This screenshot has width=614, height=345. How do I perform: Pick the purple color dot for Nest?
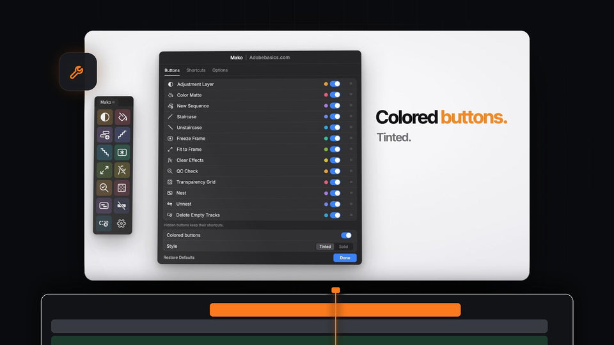coord(326,193)
